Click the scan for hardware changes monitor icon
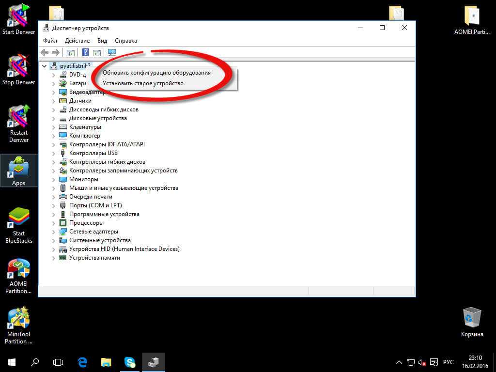The image size is (496, 372). (112, 53)
